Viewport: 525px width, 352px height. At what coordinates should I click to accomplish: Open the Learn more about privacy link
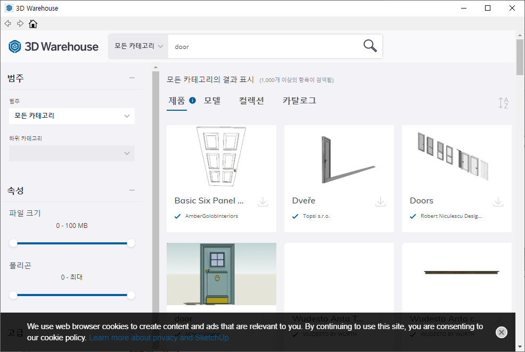click(160, 338)
